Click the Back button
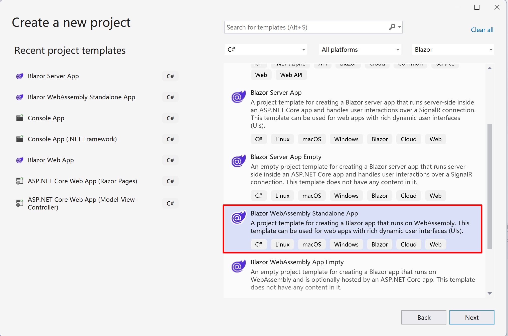The image size is (508, 336). coord(424,317)
